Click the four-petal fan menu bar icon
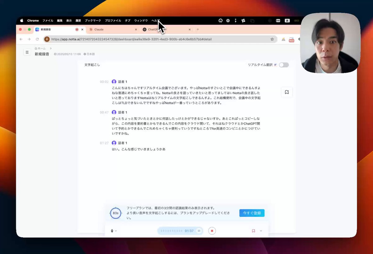 coord(243,20)
